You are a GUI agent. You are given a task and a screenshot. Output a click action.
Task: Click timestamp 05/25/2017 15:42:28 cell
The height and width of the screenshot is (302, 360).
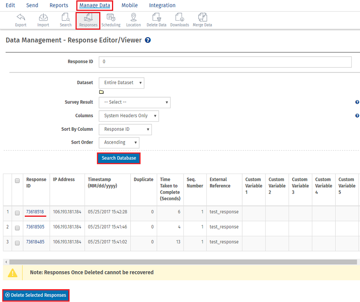[x=108, y=212]
